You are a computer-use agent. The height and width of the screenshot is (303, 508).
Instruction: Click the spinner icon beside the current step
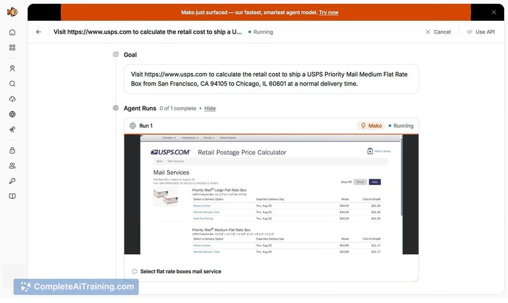[x=135, y=271]
